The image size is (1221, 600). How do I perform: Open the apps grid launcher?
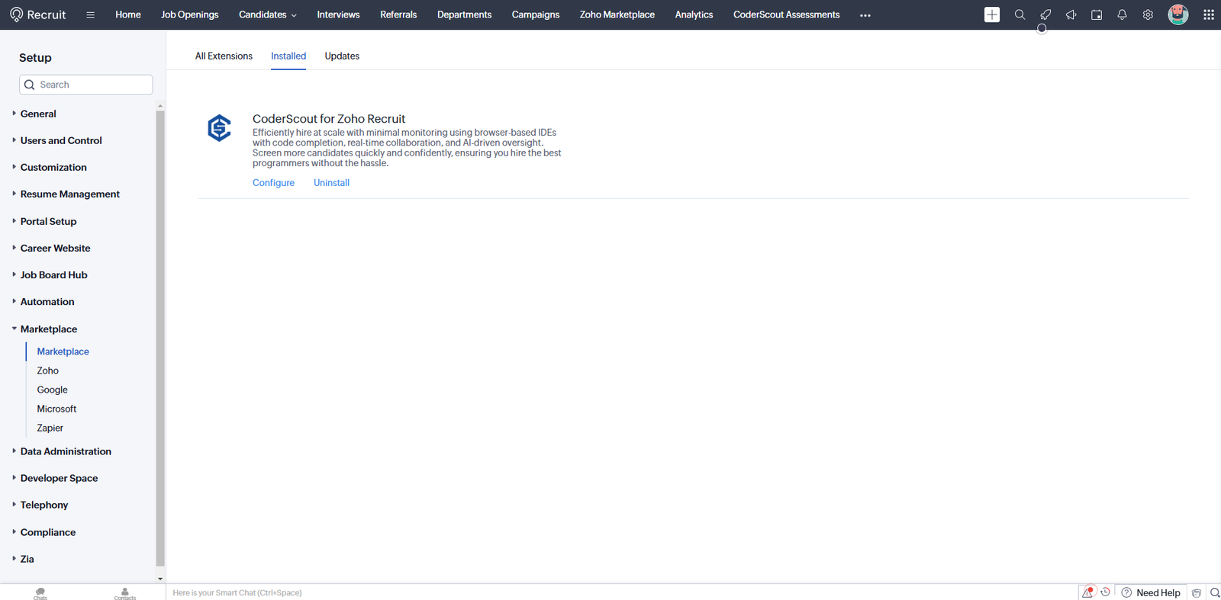(x=1208, y=14)
